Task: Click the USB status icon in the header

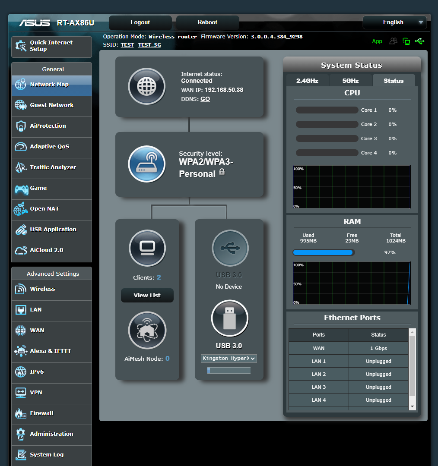Action: (420, 41)
